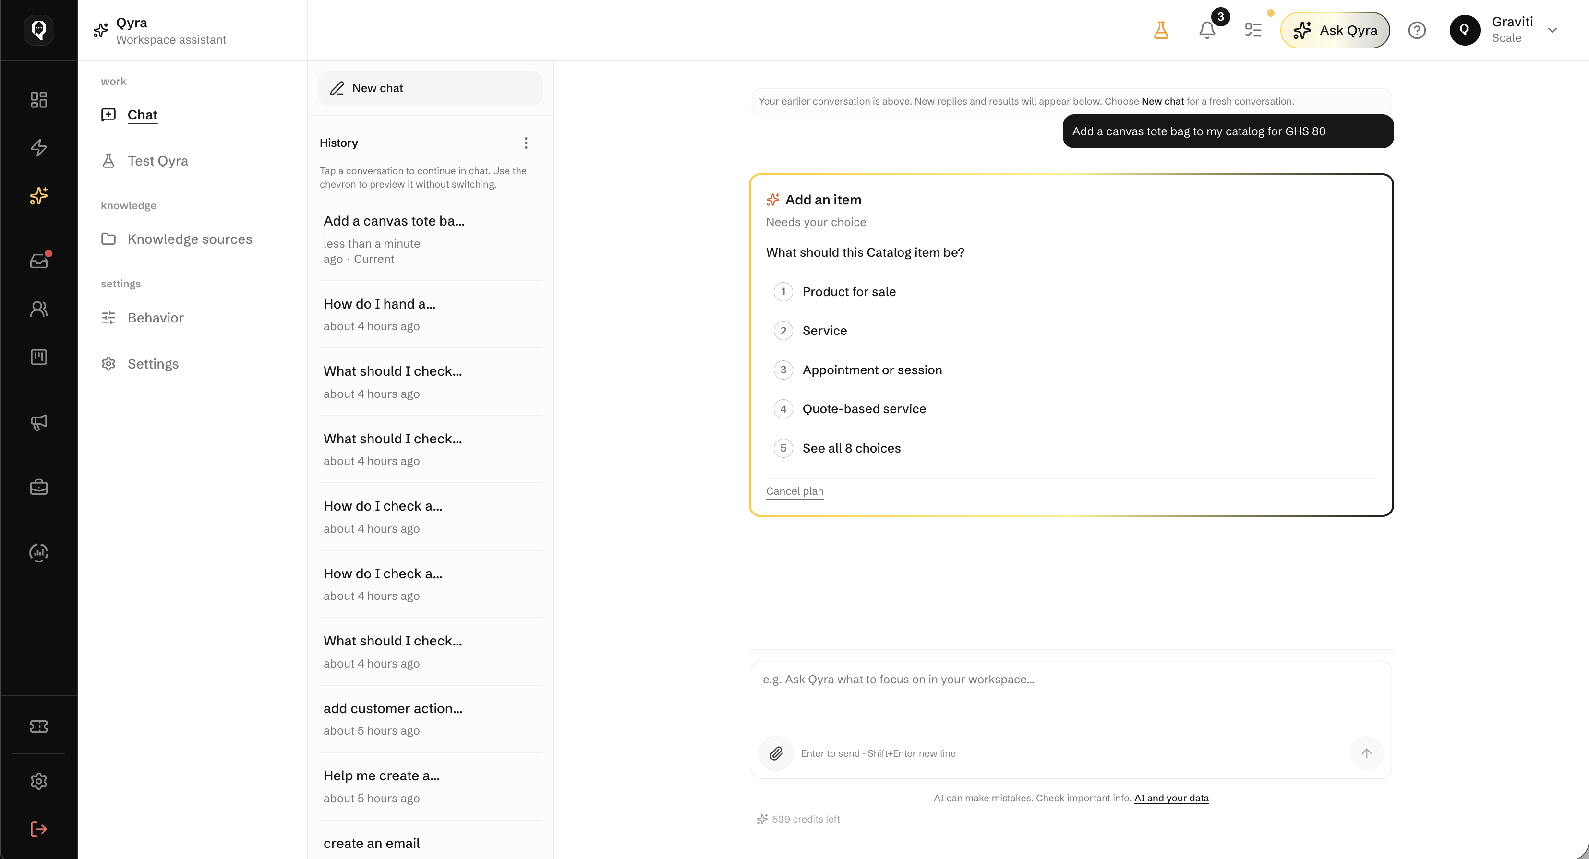
Task: Start a New chat
Action: pyautogui.click(x=431, y=88)
